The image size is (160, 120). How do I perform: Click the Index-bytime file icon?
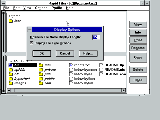click(71, 78)
